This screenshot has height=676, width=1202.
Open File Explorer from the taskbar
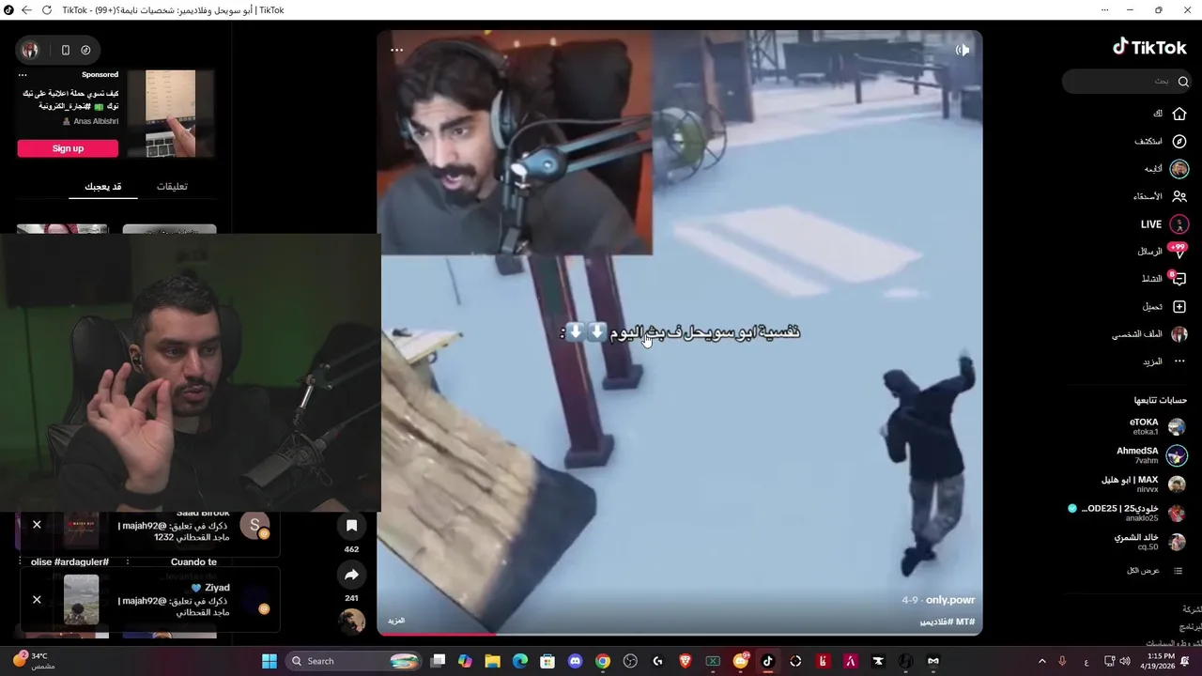pyautogui.click(x=492, y=661)
